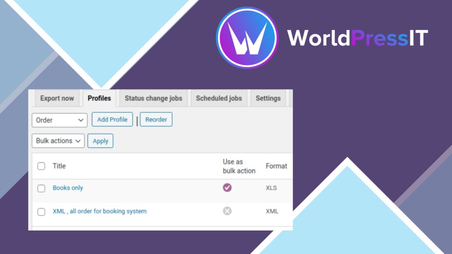Check the Books only row checkbox
Image resolution: width=452 pixels, height=254 pixels.
point(41,188)
